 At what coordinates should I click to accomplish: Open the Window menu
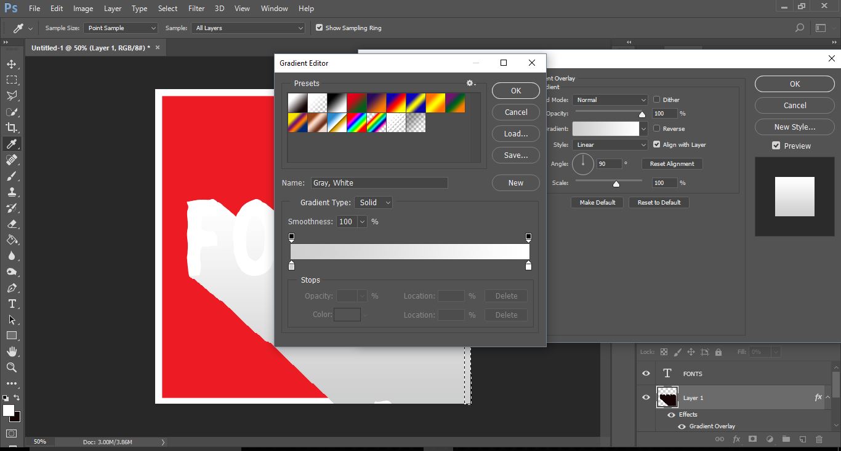[x=274, y=9]
